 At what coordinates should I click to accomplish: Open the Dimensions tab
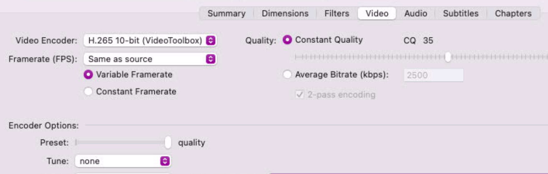(285, 13)
